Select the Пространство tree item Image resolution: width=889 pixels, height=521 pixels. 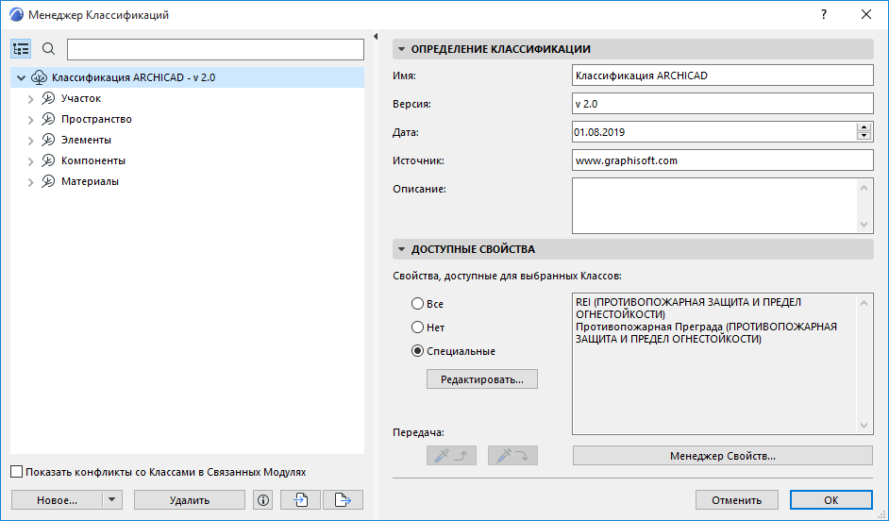[x=96, y=119]
